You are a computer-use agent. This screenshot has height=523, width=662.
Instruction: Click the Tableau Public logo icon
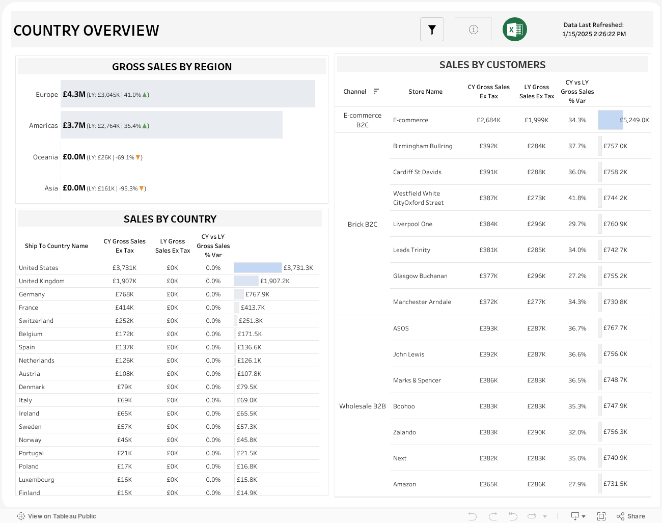coord(21,516)
